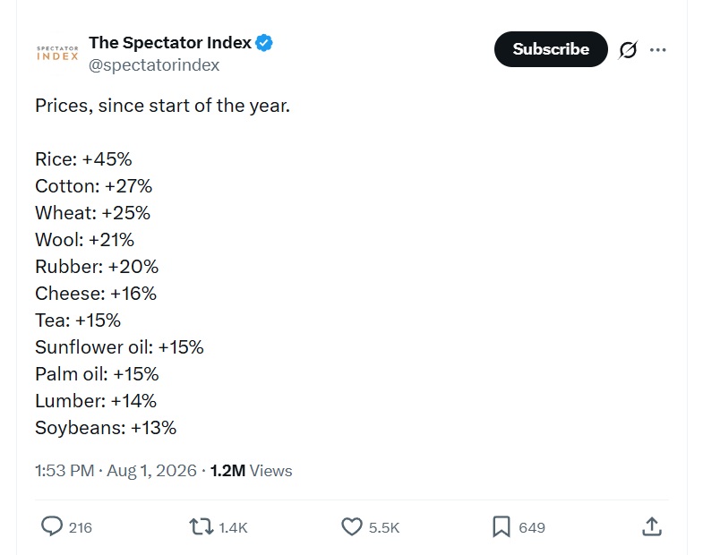Image resolution: width=703 pixels, height=555 pixels.
Task: Click The Spectator Index display name
Action: (x=170, y=43)
